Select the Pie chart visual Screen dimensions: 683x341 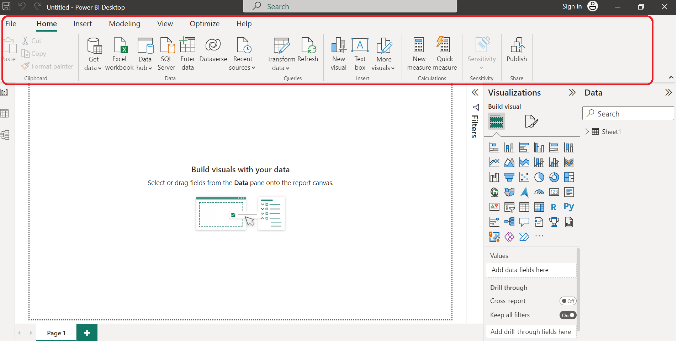539,177
